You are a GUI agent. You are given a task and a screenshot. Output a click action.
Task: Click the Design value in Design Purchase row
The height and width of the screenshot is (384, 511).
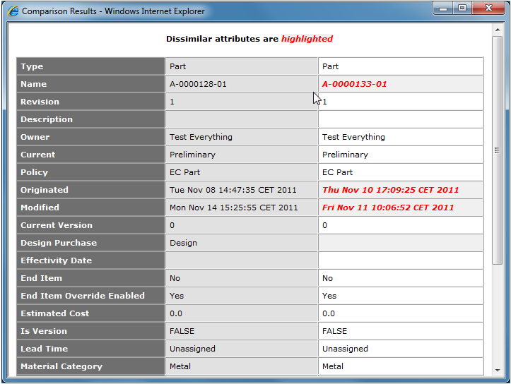coord(183,243)
